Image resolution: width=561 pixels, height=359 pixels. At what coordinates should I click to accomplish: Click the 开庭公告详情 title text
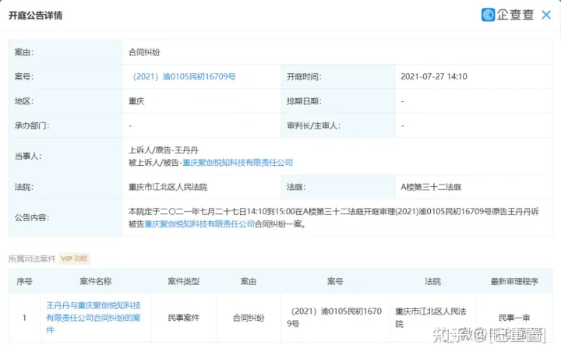pyautogui.click(x=36, y=16)
